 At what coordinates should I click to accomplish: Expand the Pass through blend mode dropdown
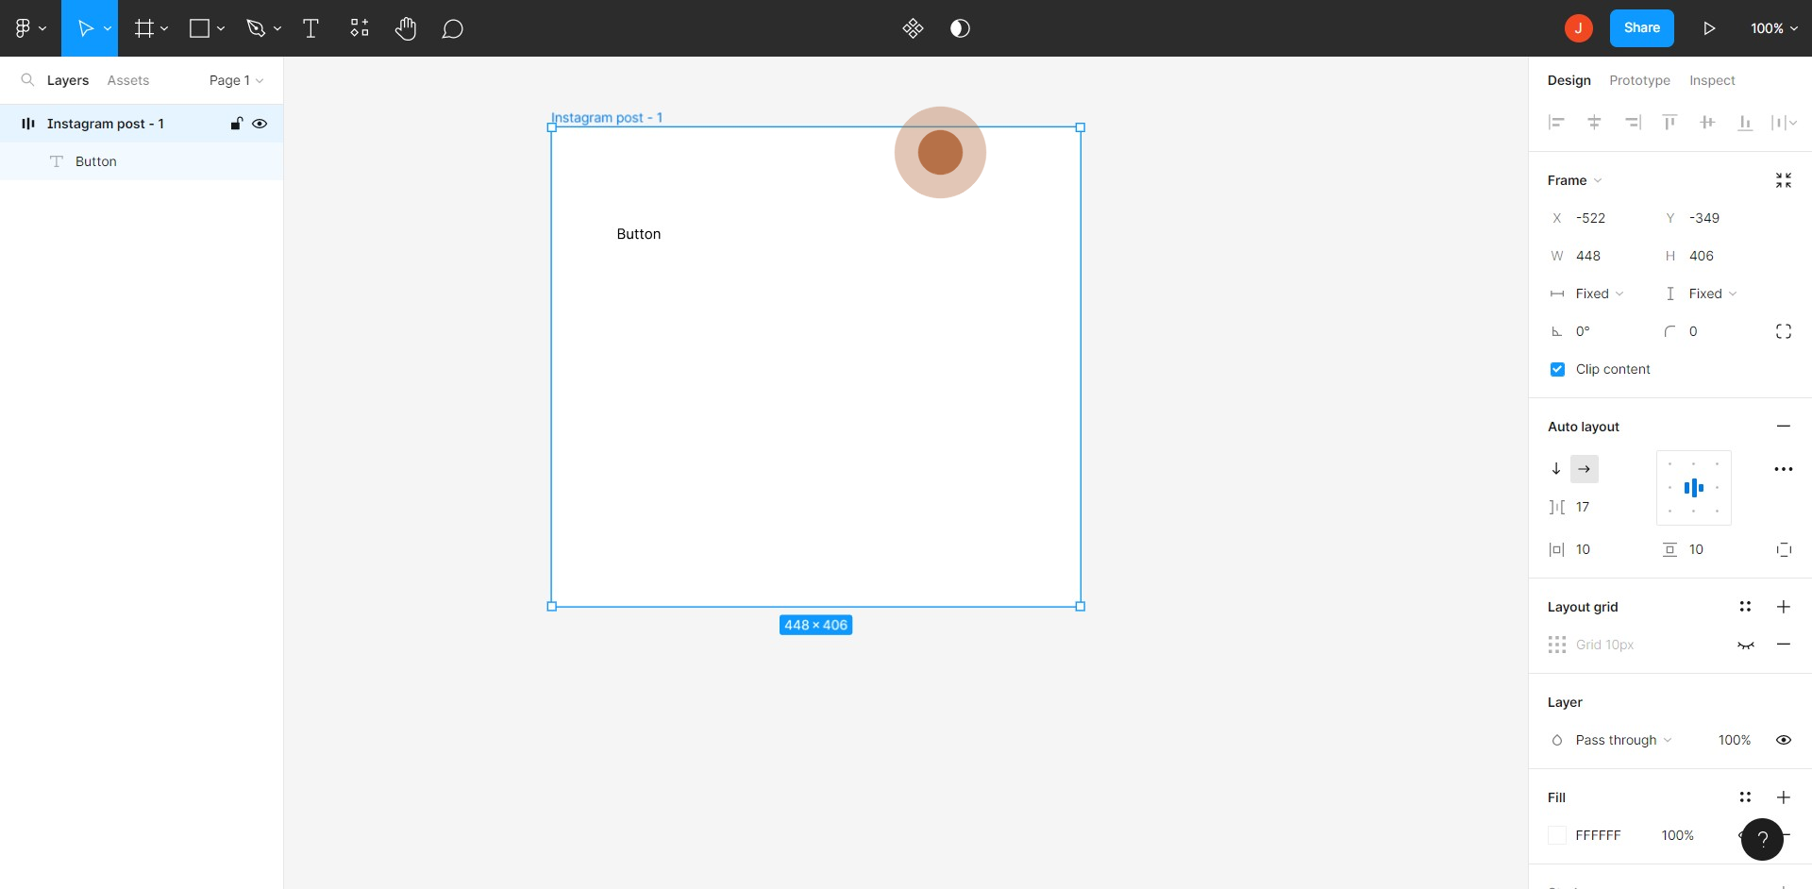(x=1622, y=740)
